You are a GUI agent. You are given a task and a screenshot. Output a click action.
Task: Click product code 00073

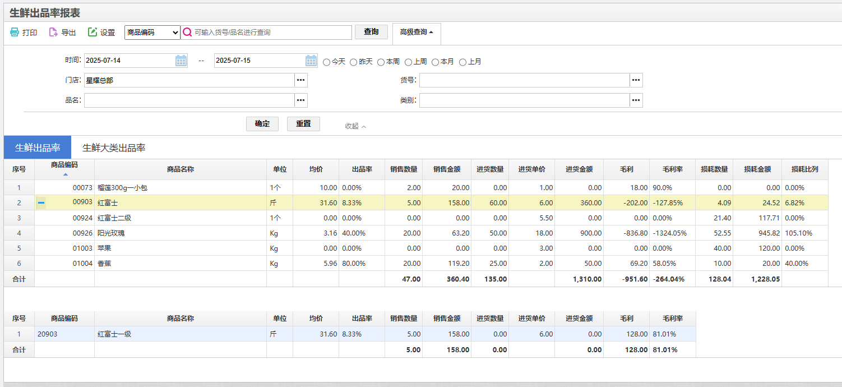[82, 188]
